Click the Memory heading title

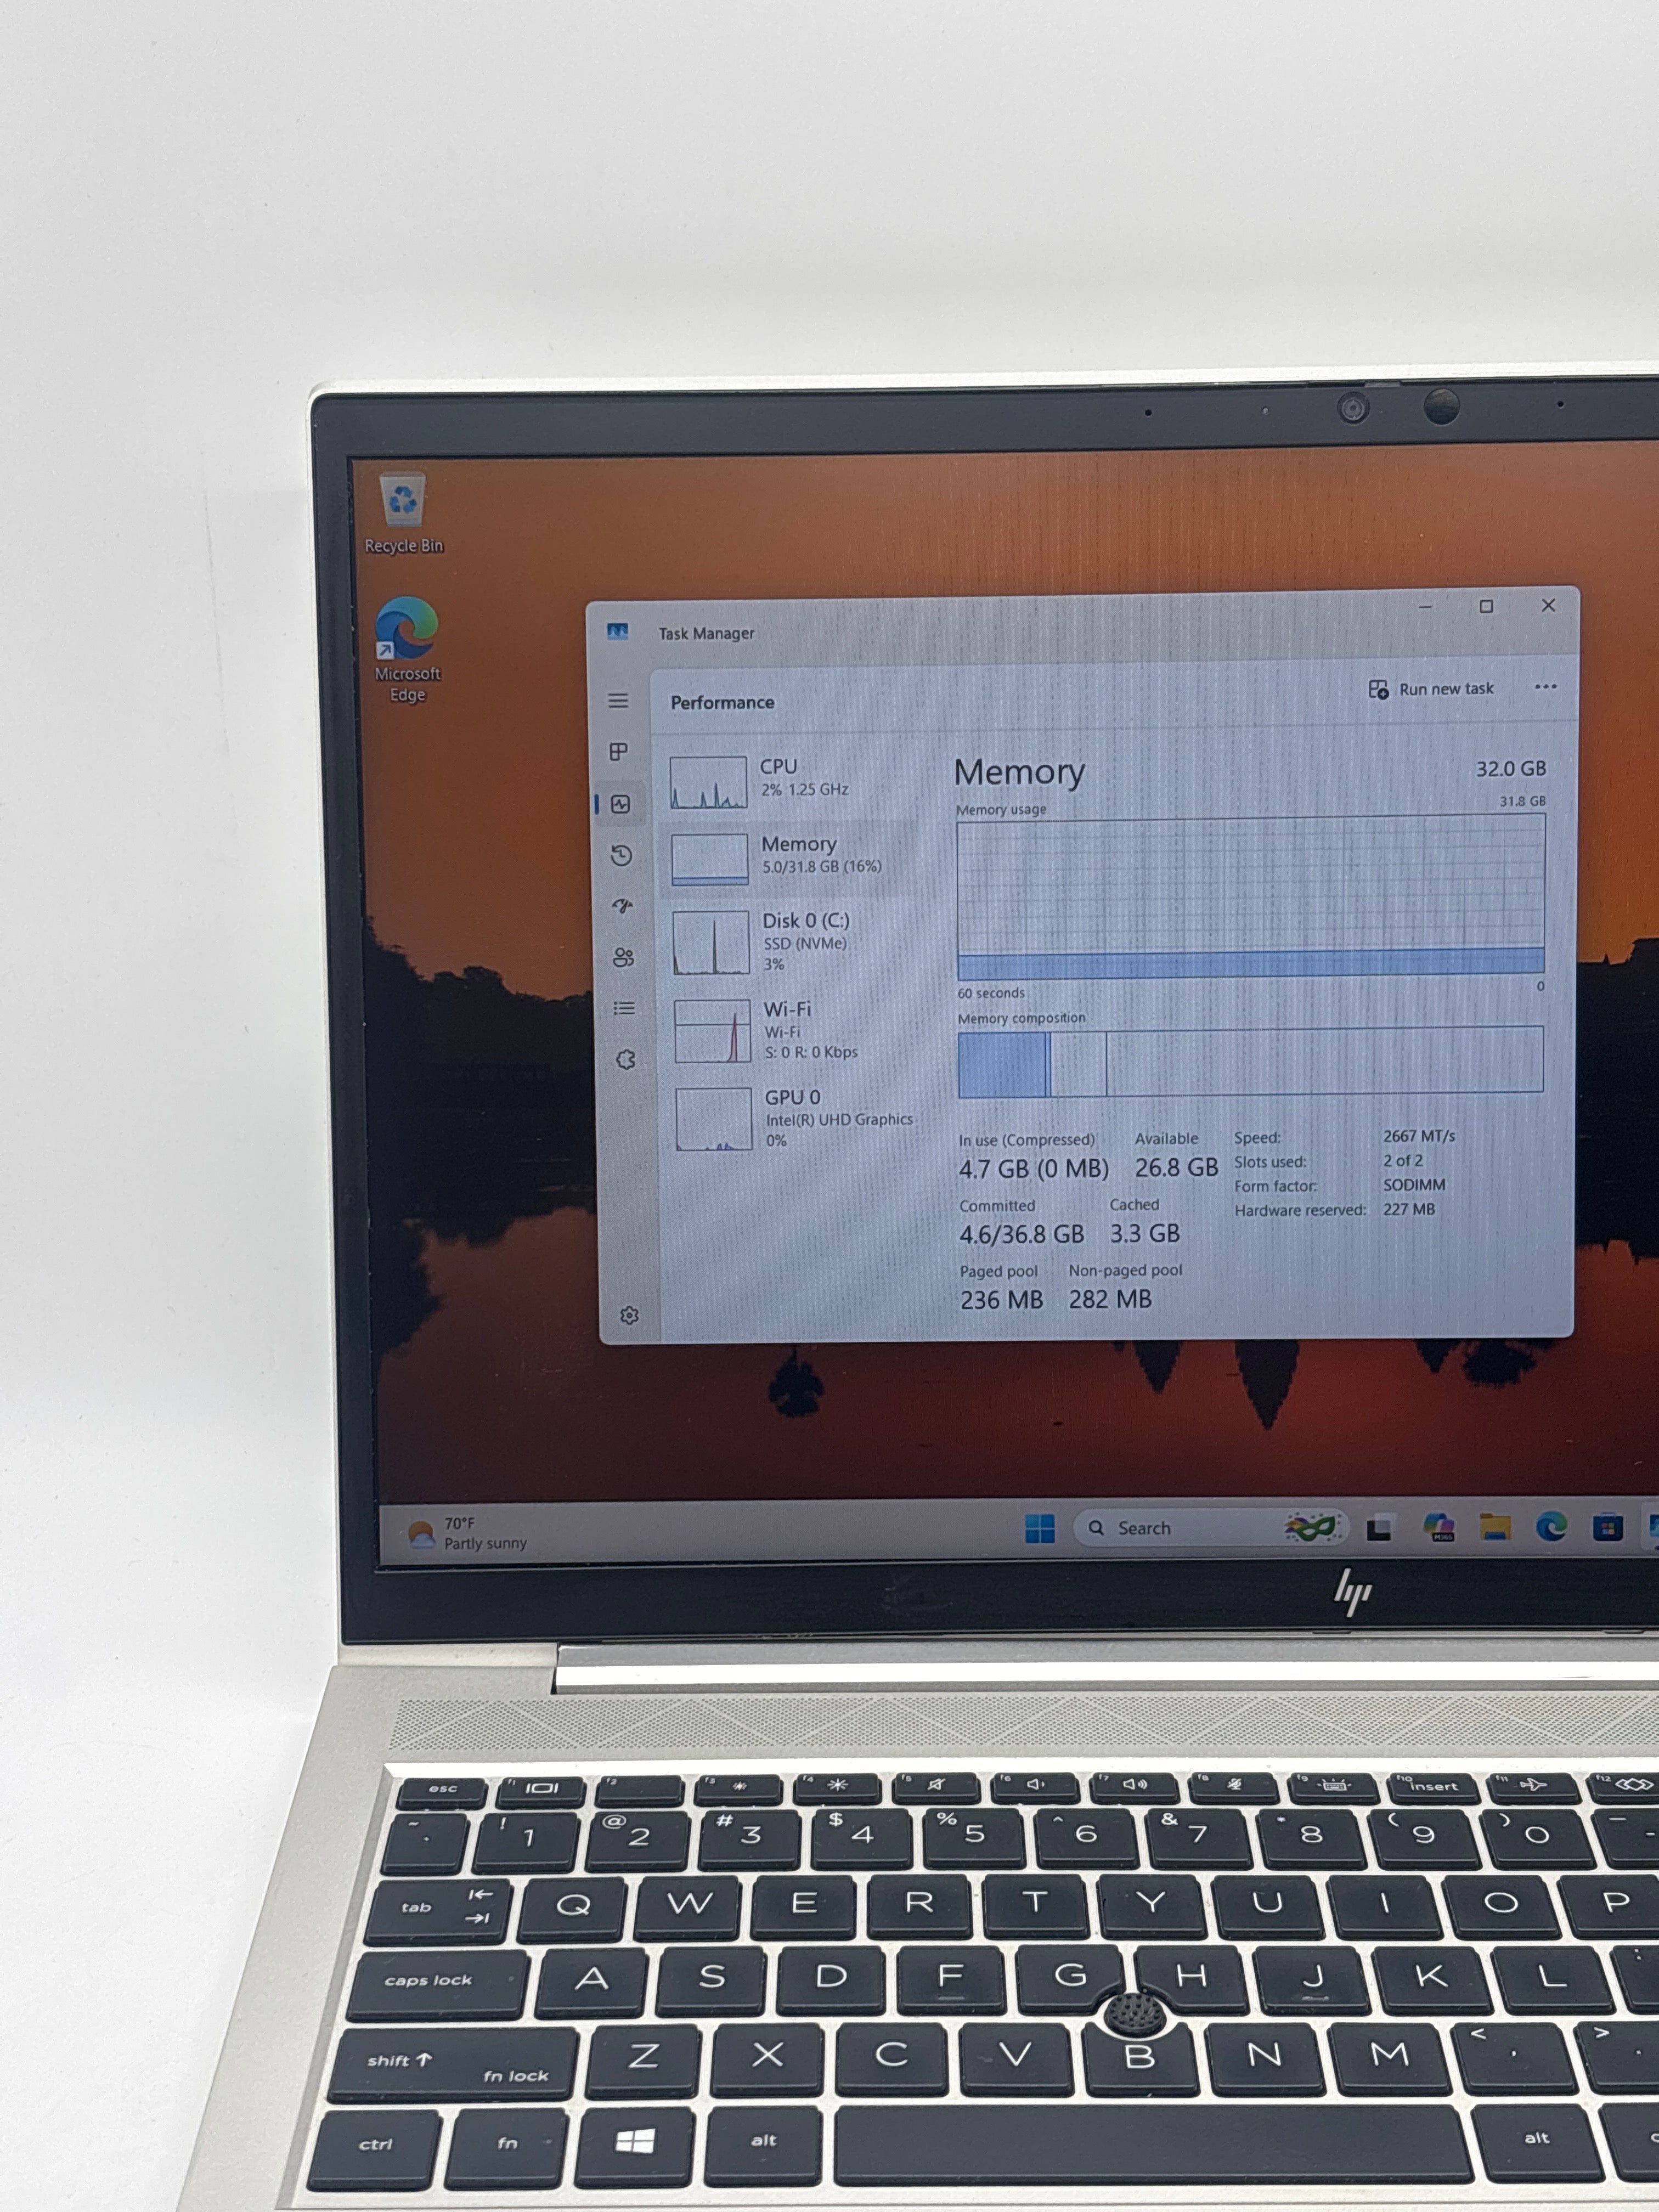(x=1019, y=772)
